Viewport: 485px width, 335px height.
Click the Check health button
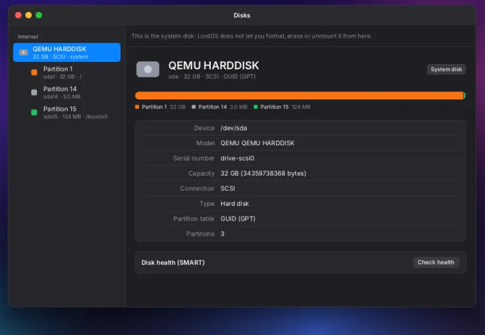click(436, 262)
